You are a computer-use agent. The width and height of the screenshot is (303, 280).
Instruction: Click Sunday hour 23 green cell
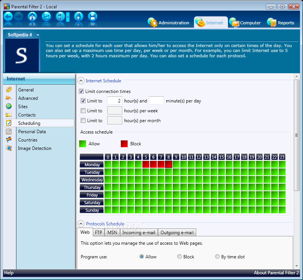pyautogui.click(x=282, y=210)
